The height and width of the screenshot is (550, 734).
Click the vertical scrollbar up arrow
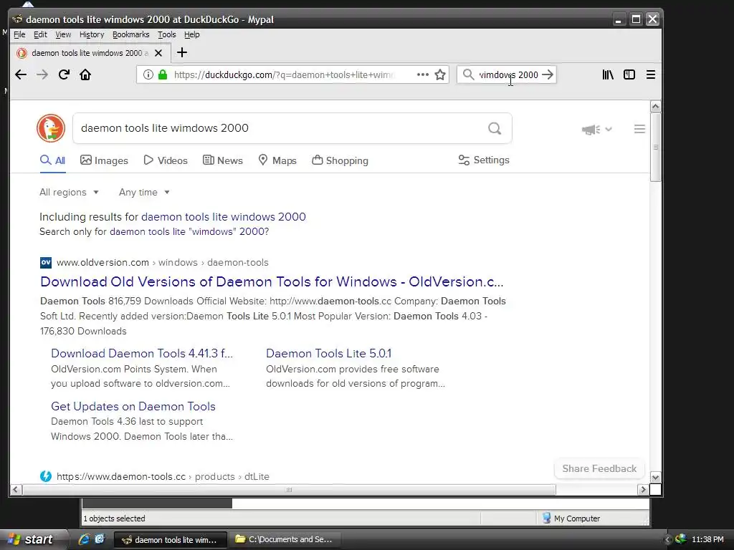coord(655,106)
